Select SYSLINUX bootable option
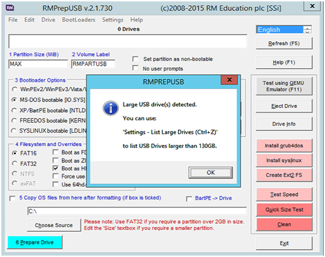 15,131
